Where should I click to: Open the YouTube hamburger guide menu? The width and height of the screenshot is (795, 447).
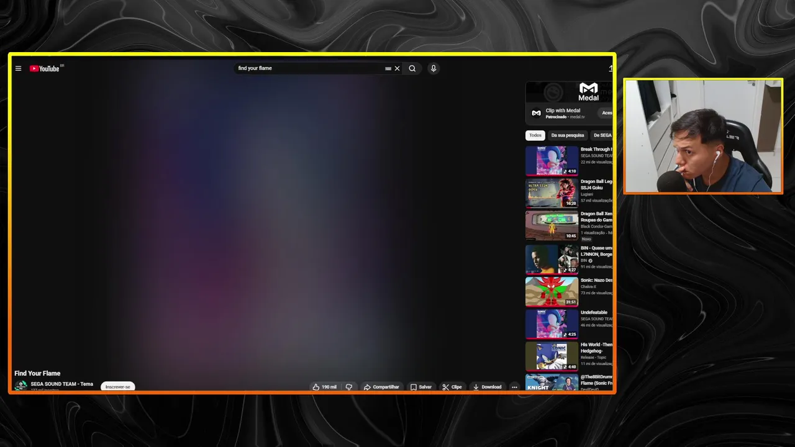18,68
